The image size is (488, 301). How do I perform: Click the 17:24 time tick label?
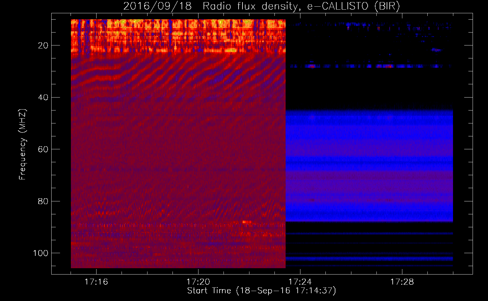point(300,282)
